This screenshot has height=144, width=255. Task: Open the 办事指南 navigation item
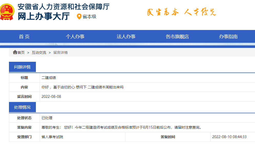[228, 37]
